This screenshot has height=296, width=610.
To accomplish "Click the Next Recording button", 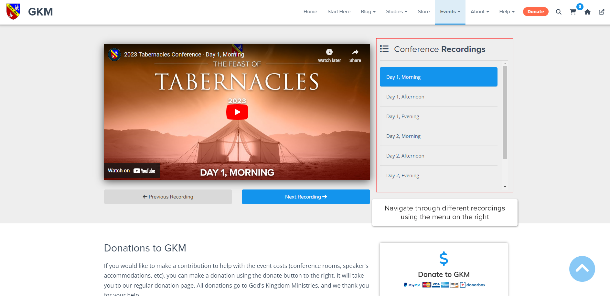I will click(306, 197).
